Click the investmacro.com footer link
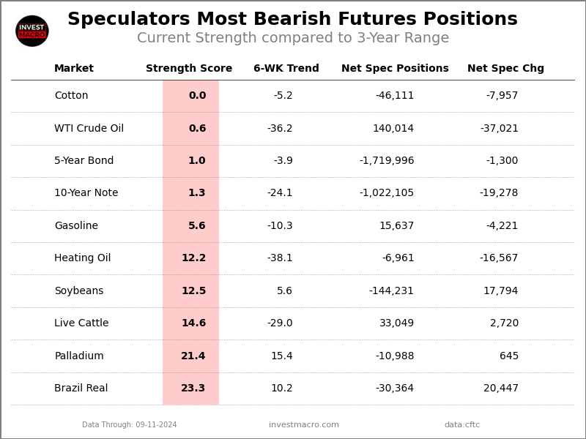Viewport: 586px width, 439px height. point(304,425)
